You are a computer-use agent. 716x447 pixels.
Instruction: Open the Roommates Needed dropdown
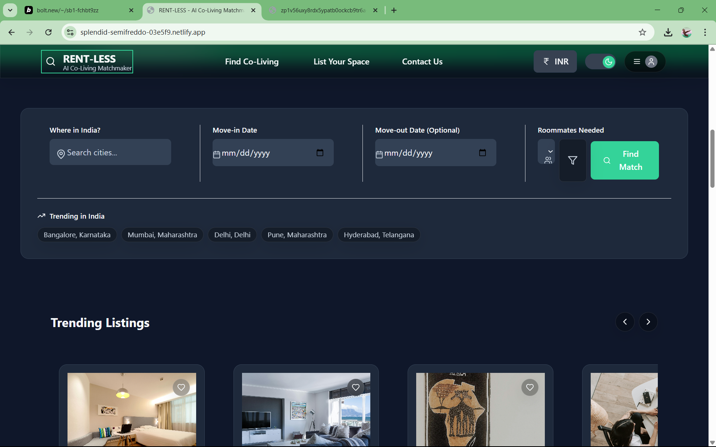click(x=547, y=152)
